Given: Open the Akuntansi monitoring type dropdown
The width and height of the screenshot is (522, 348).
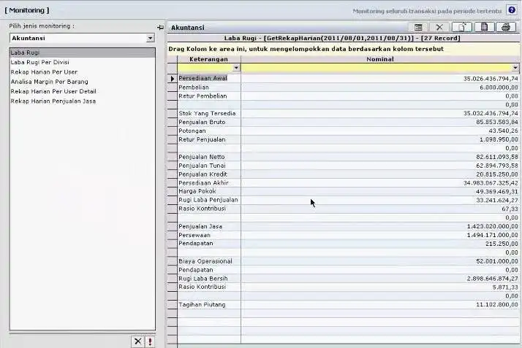Looking at the screenshot, I should click(150, 38).
